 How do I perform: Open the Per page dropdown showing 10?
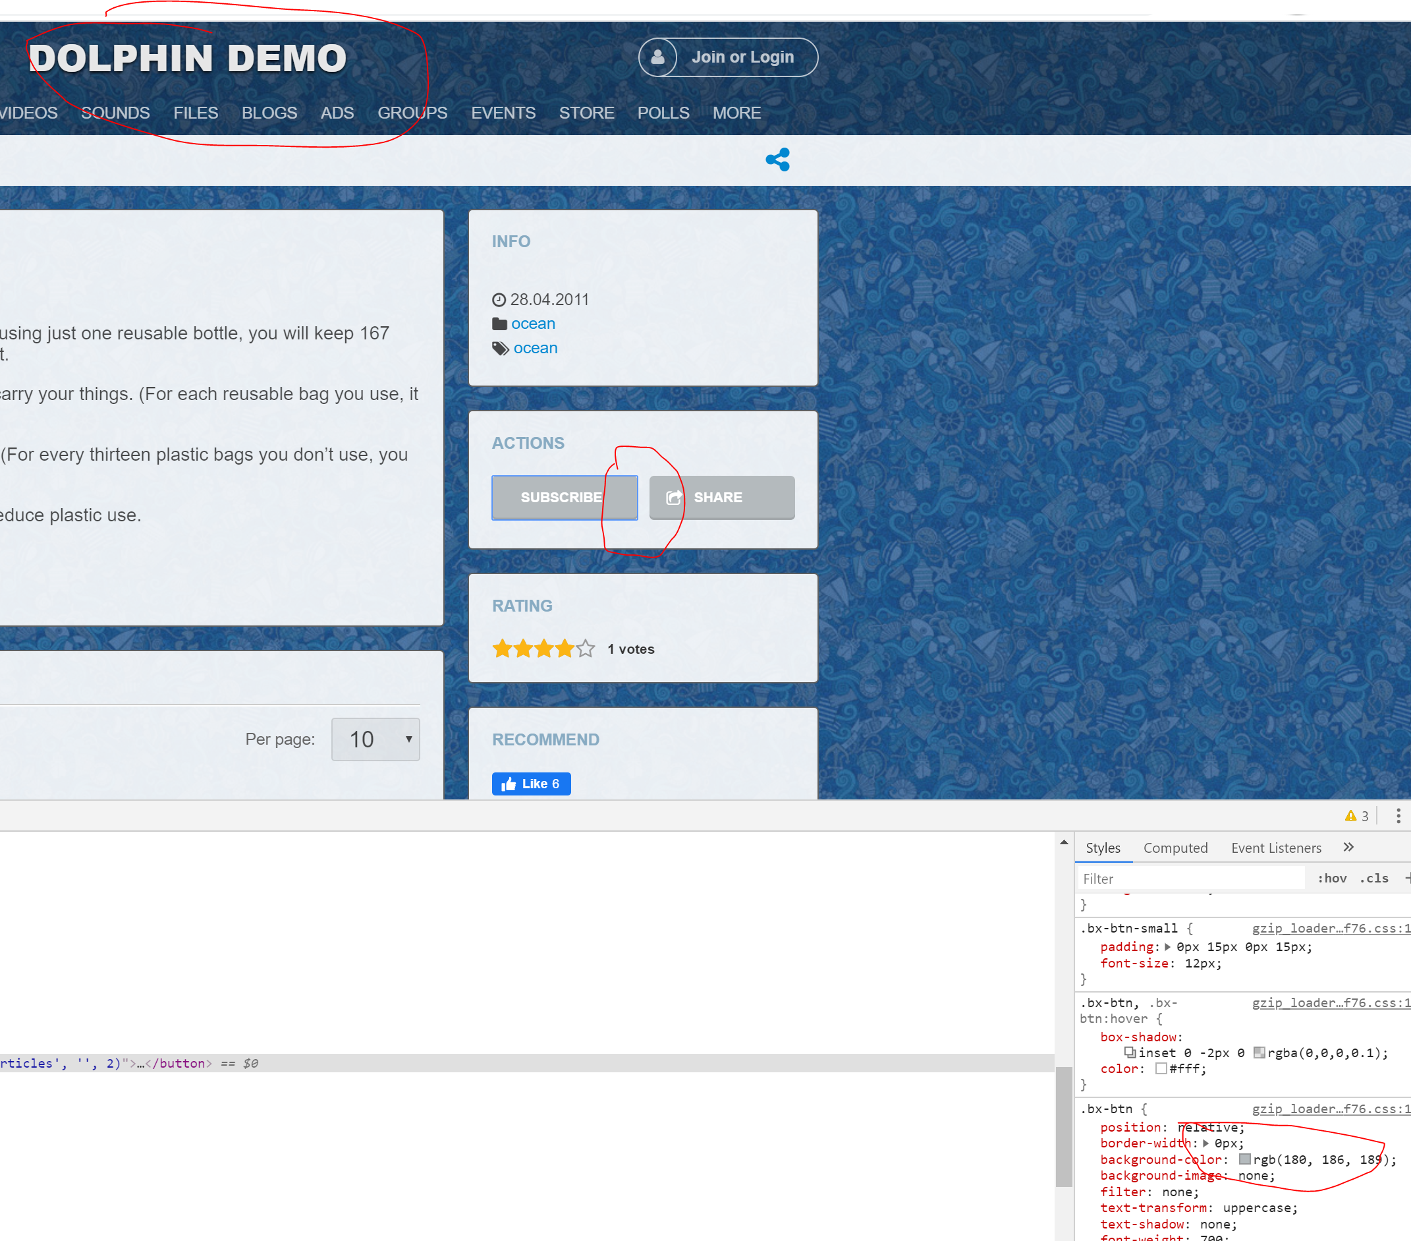tap(375, 739)
